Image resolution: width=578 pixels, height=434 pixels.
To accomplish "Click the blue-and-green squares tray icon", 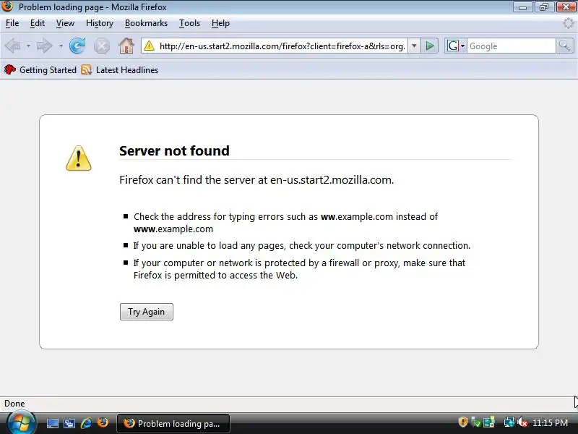I will [x=489, y=422].
